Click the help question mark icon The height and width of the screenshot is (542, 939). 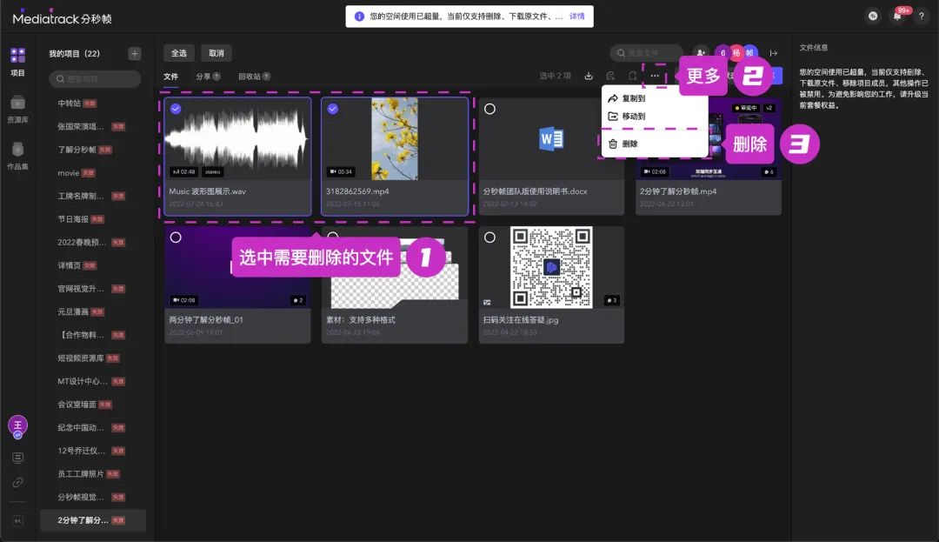tap(922, 17)
